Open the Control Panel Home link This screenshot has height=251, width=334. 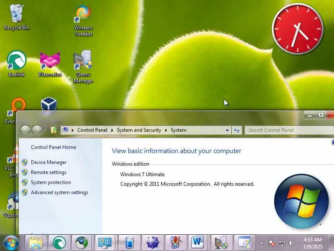click(53, 147)
